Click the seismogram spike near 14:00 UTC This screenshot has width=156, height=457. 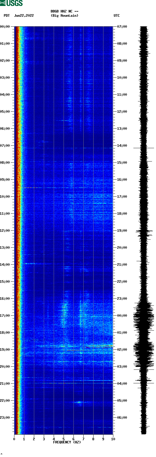(x=144, y=148)
